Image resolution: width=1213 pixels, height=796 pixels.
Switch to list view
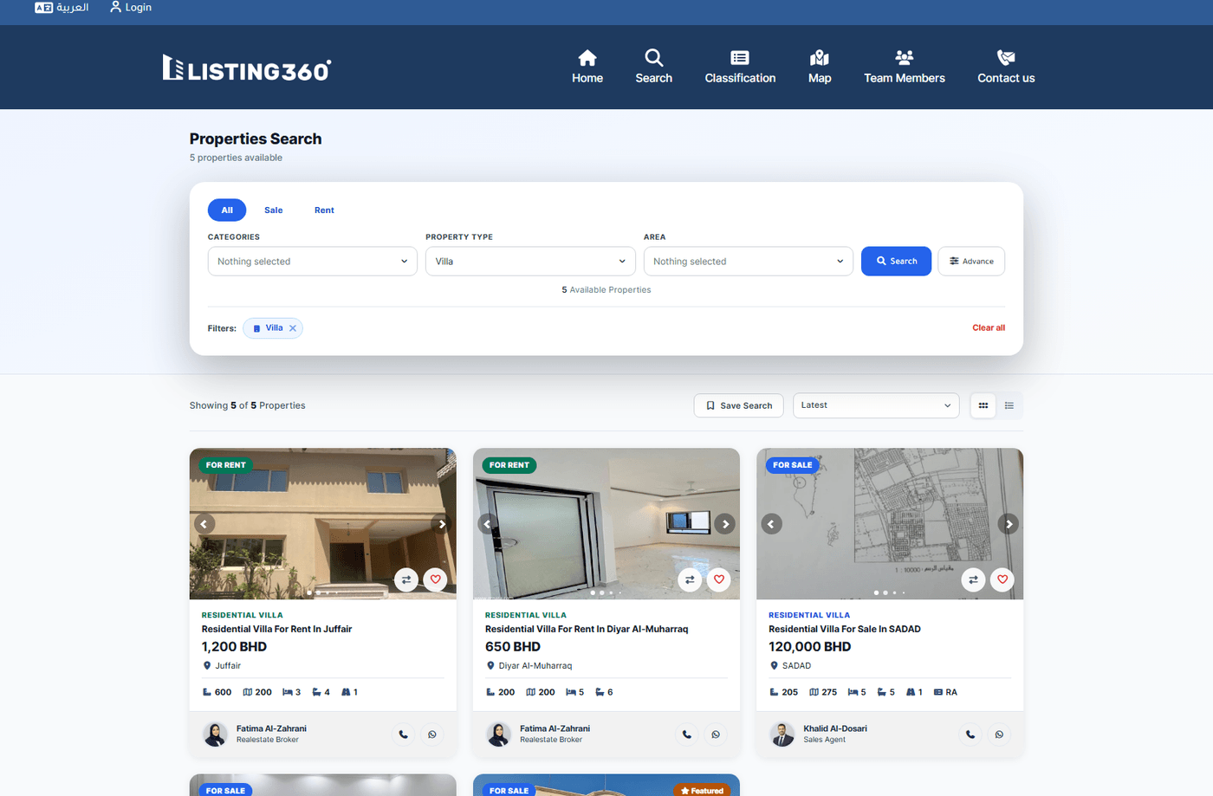click(x=1009, y=405)
